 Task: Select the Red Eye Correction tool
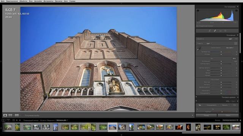click(220, 31)
